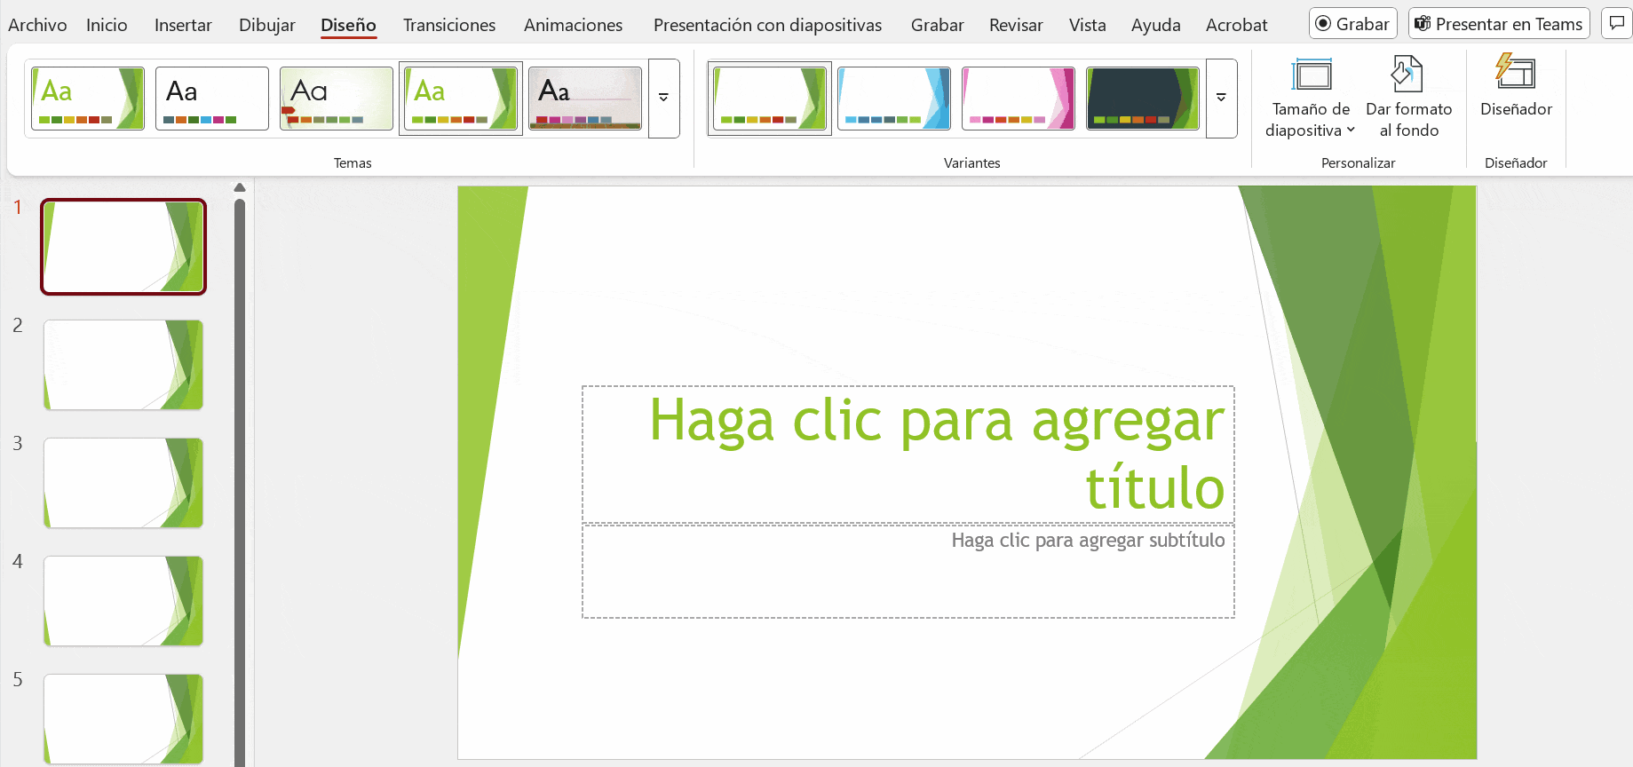Expand the Variantes gallery more arrow
The image size is (1633, 767).
click(1221, 99)
